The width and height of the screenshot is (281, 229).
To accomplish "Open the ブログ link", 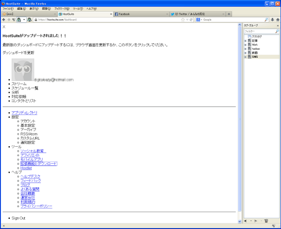I will tap(25, 185).
